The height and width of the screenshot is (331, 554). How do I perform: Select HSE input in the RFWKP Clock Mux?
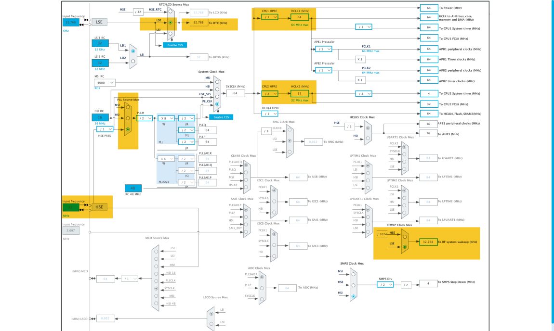tap(405, 236)
